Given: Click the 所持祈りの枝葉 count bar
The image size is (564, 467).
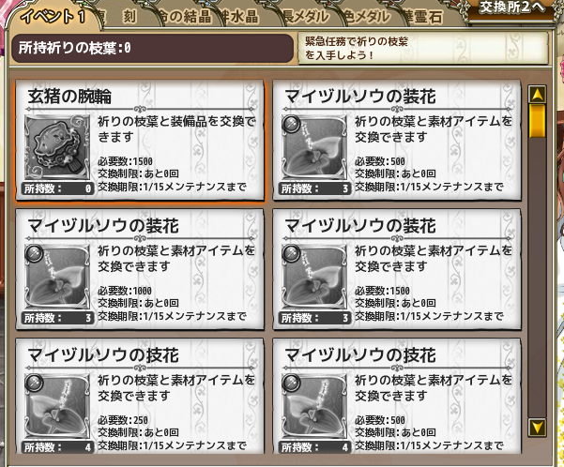Looking at the screenshot, I should click(153, 48).
